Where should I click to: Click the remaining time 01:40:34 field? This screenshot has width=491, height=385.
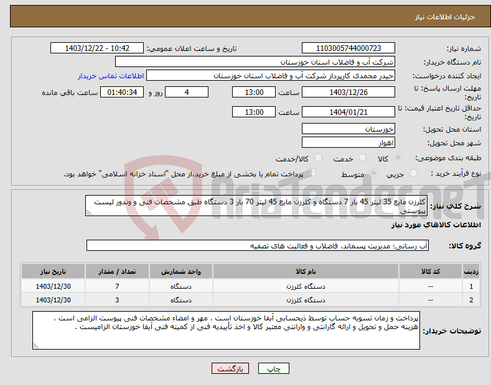point(122,92)
